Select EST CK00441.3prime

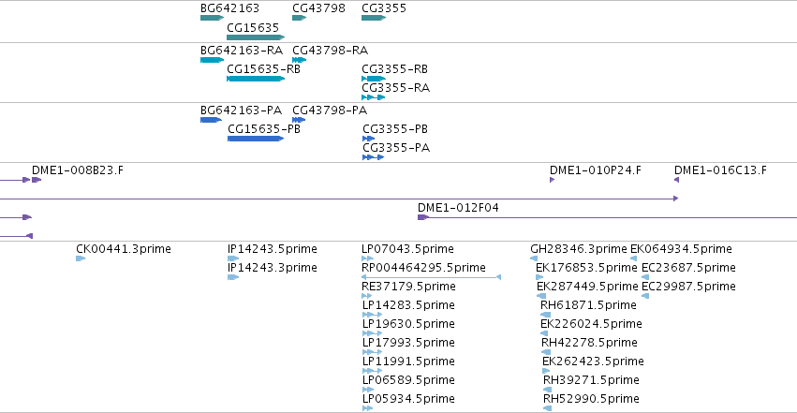tap(81, 258)
